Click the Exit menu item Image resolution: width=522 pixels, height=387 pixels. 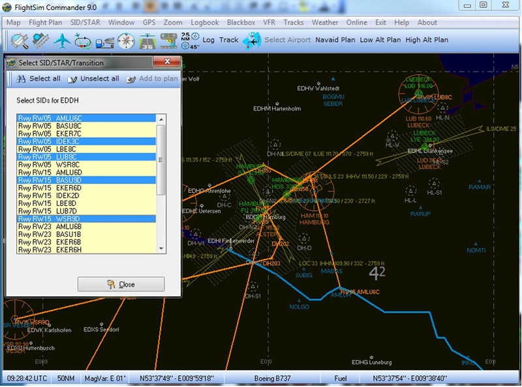(380, 23)
